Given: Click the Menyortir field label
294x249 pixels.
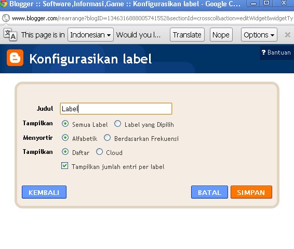Looking at the screenshot, I should (x=38, y=138).
